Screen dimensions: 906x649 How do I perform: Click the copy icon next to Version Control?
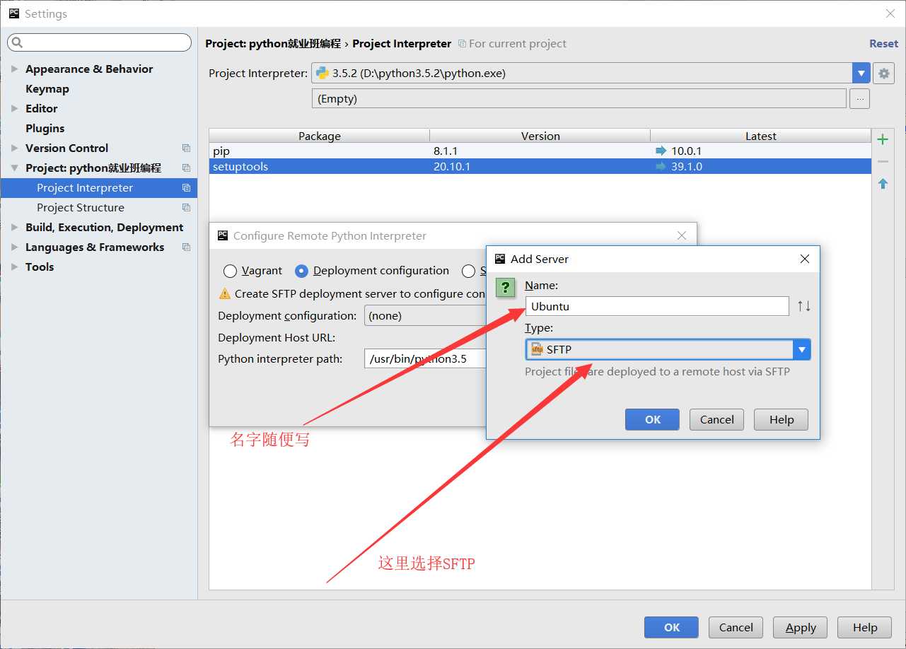click(x=186, y=148)
